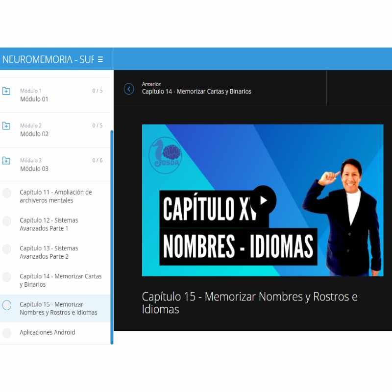The image size is (392, 392).
Task: Select Aplicaciones Android lesson
Action: [x=48, y=332]
